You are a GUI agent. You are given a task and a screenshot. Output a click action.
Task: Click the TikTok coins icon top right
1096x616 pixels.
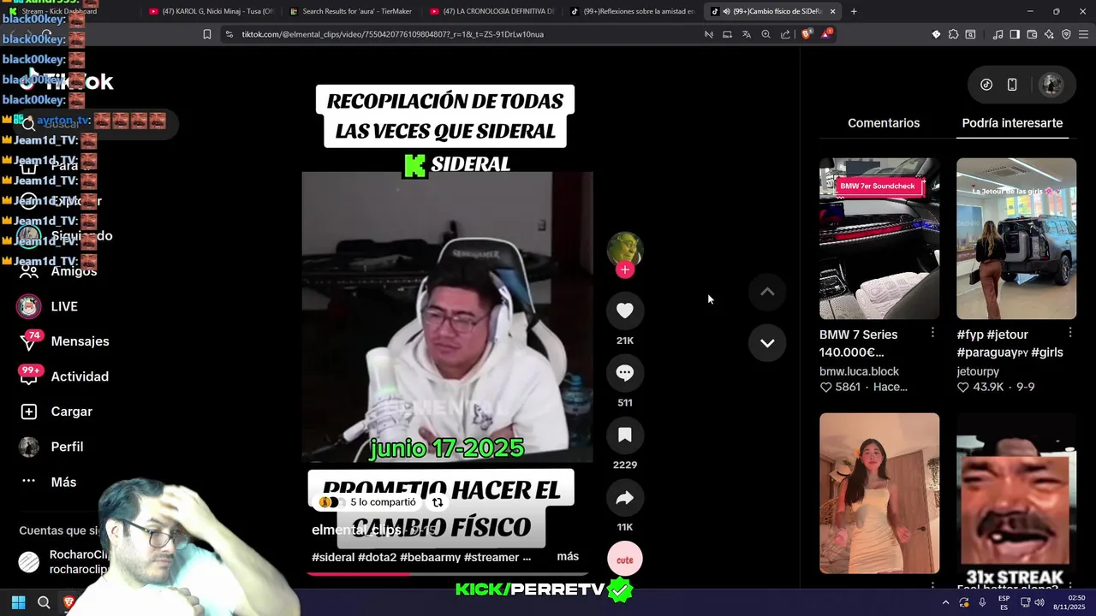click(986, 85)
